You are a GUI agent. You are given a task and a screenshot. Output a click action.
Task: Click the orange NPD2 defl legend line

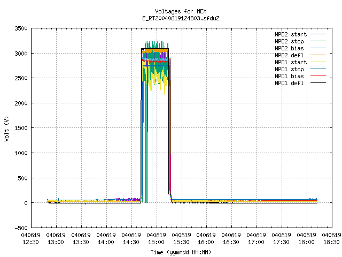[318, 55]
